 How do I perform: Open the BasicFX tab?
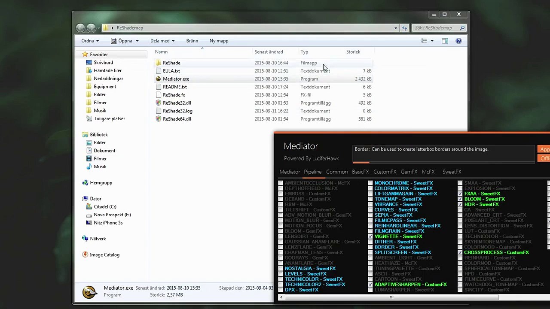click(361, 172)
